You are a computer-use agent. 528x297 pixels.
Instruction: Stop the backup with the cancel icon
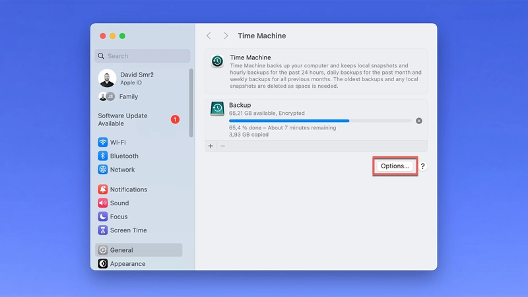(x=419, y=121)
